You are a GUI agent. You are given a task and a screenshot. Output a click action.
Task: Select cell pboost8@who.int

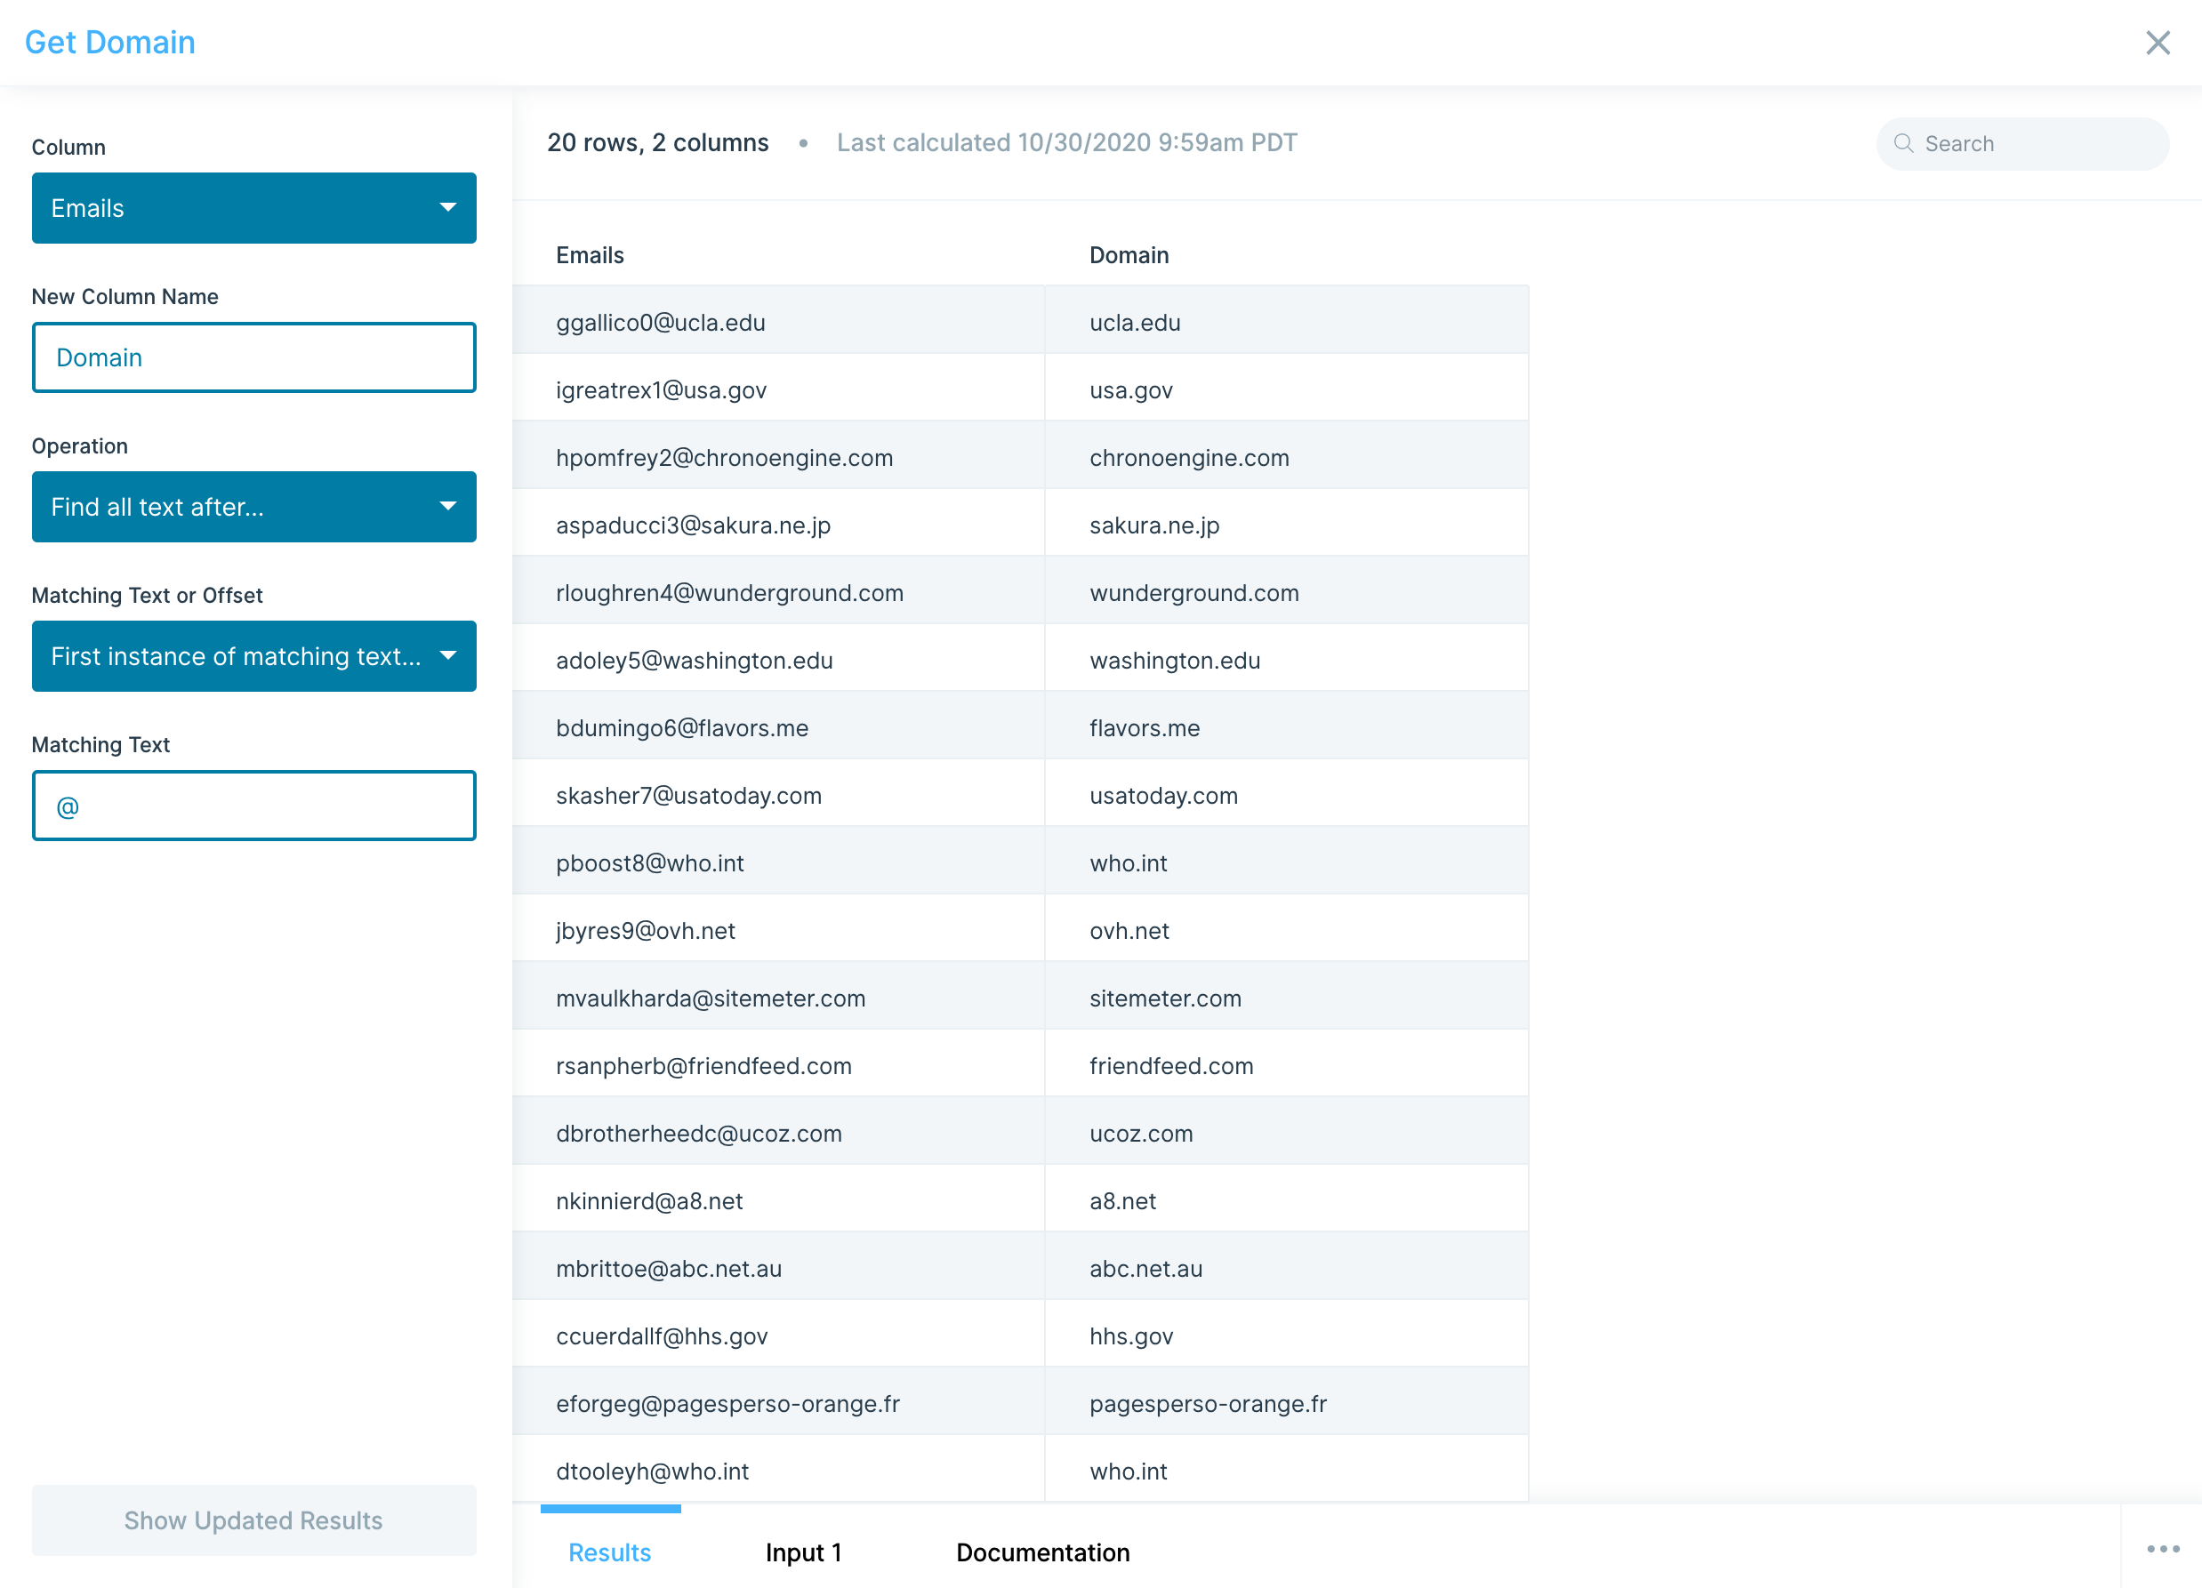[779, 862]
